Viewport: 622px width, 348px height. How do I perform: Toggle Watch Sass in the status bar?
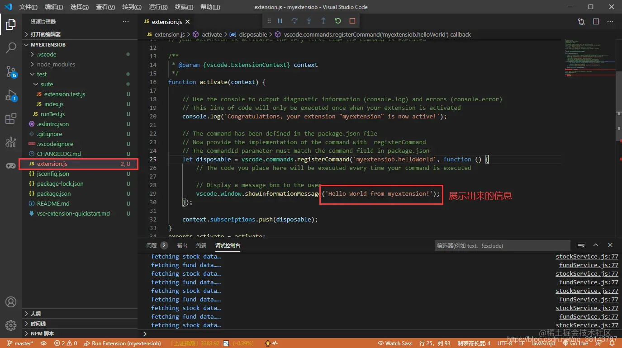click(x=395, y=343)
